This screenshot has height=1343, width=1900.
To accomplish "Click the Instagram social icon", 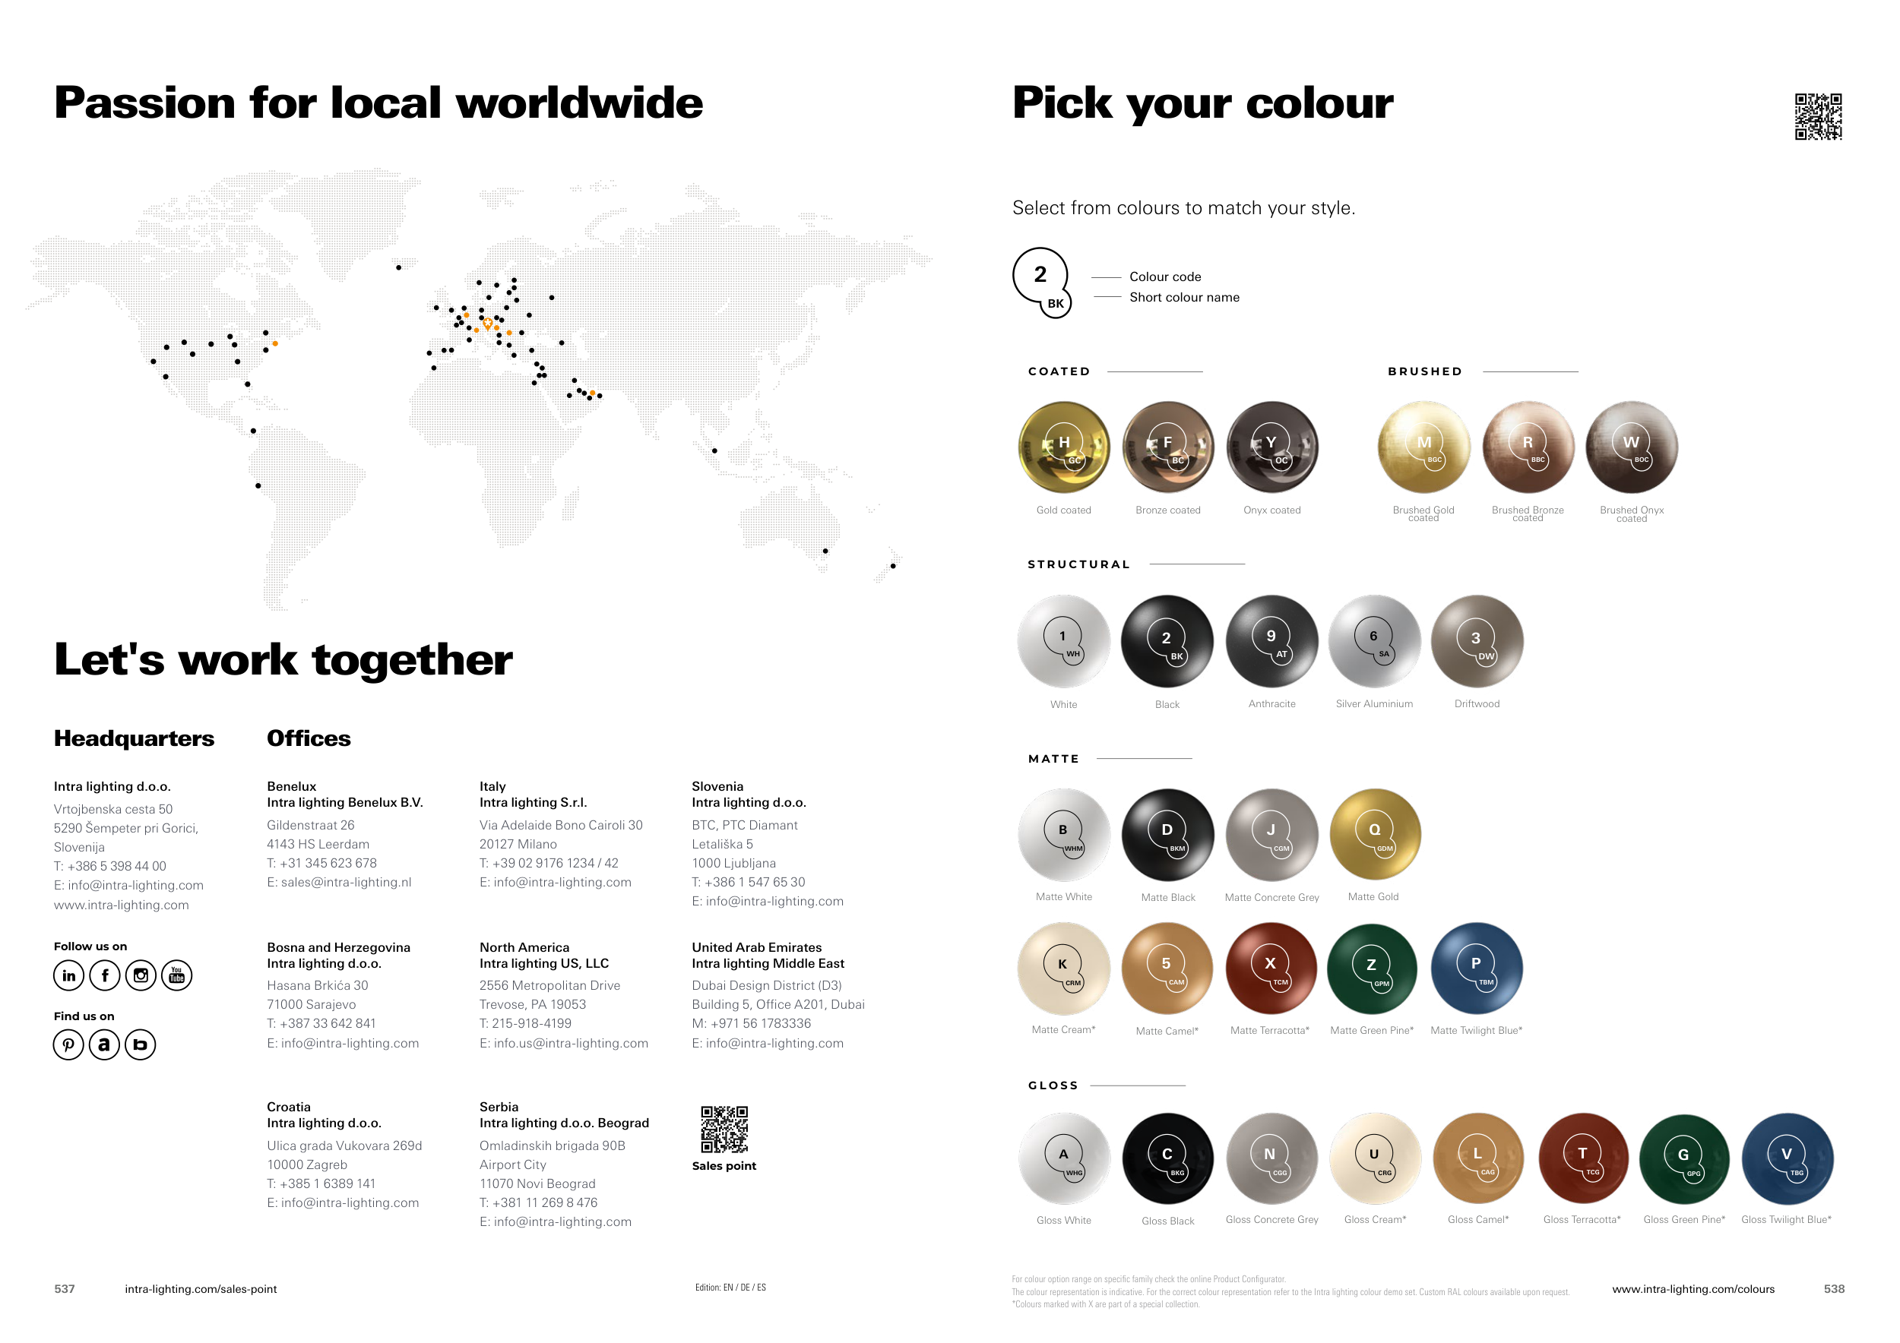I will click(141, 976).
